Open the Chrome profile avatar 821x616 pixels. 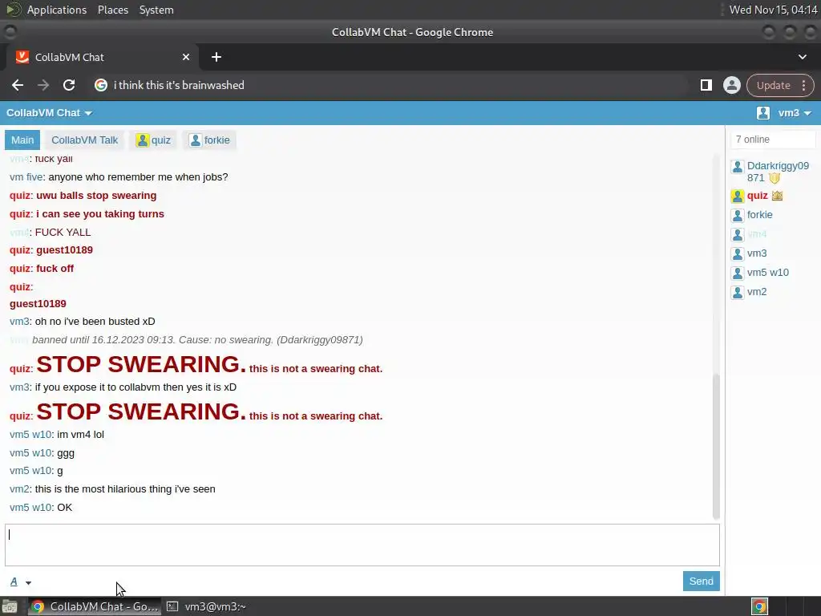pos(731,85)
